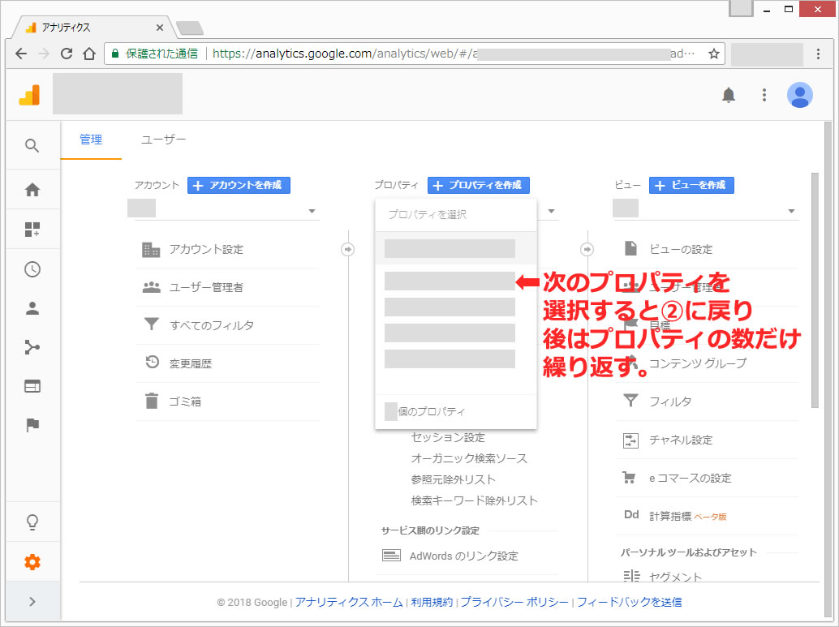839x627 pixels.
Task: Click プライバシー ポリシー footer link
Action: pyautogui.click(x=514, y=603)
